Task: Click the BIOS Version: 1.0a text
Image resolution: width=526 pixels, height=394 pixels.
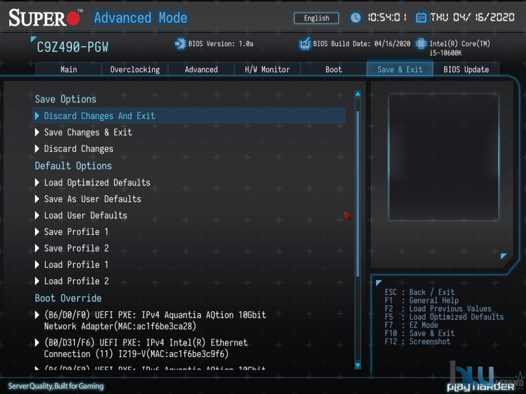Action: (221, 44)
